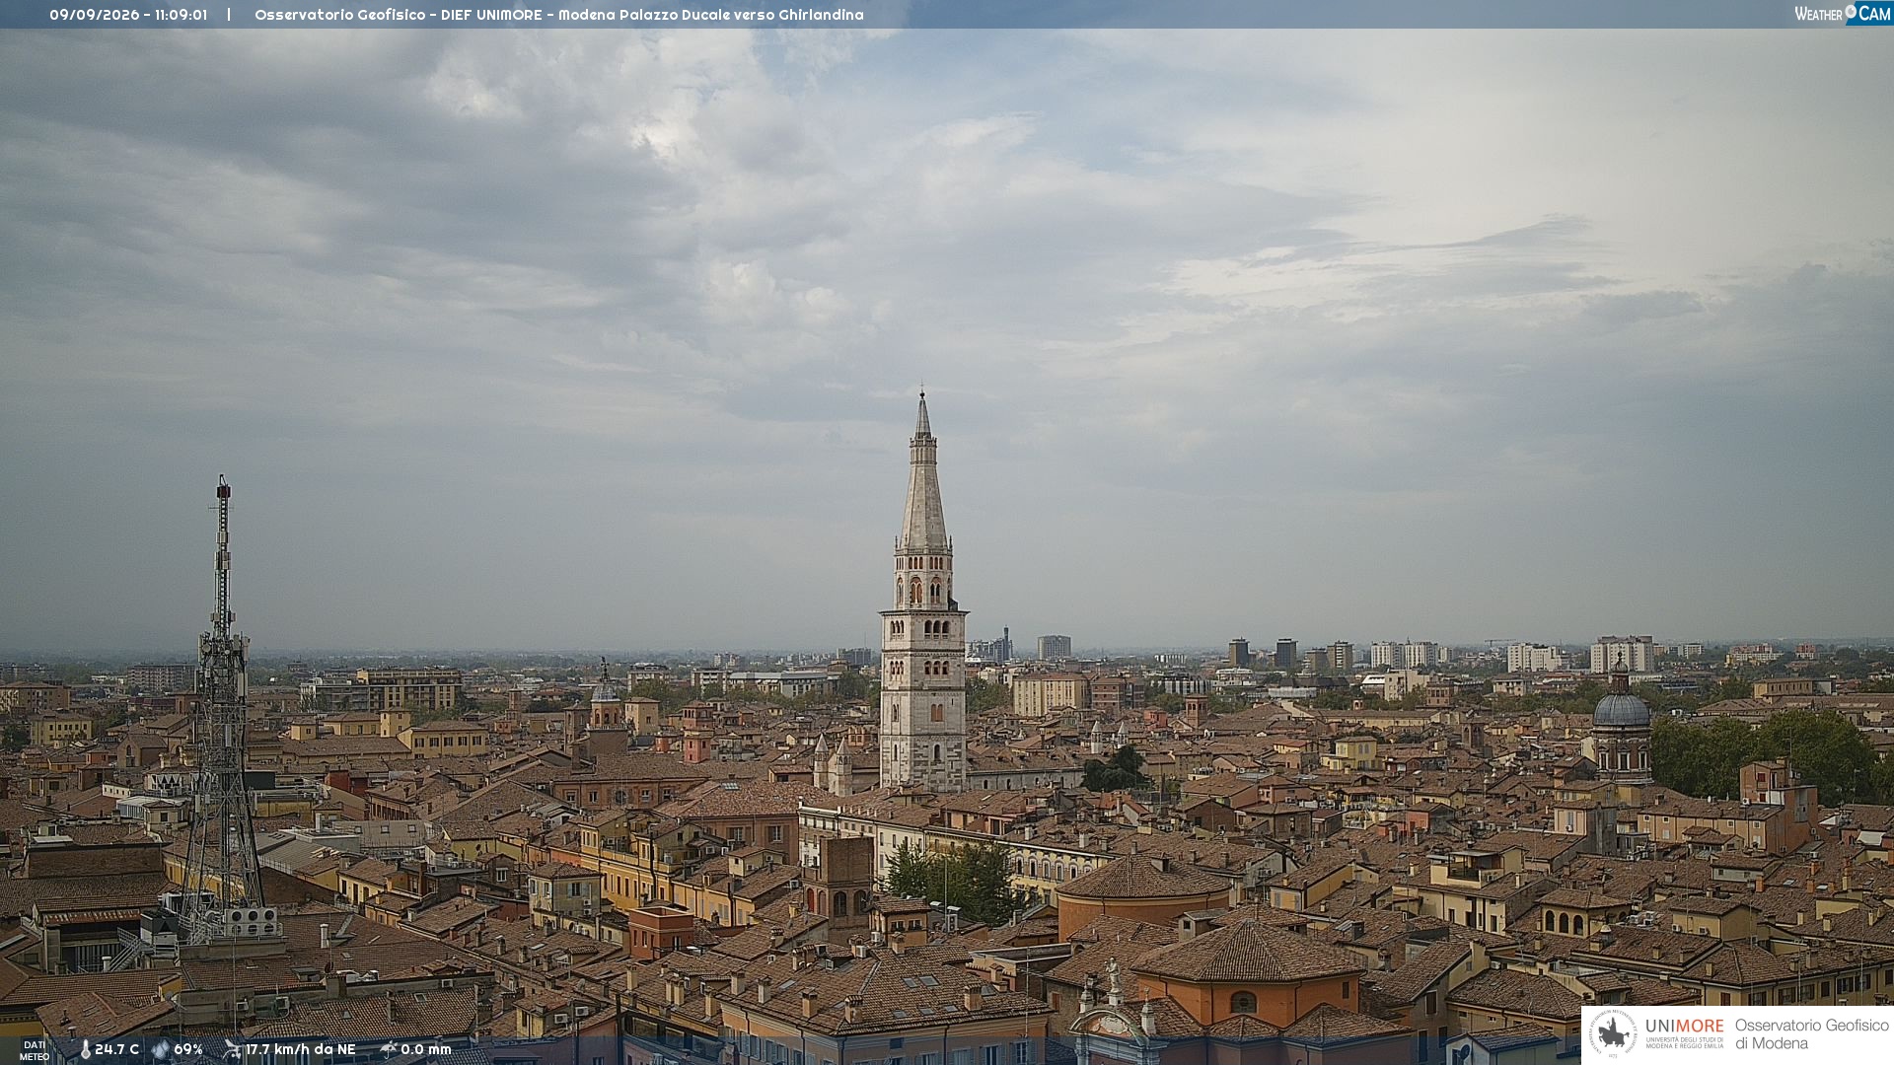Click the rain umbrella precipitation icon
Viewport: 1894px width, 1065px height.
coord(389,1049)
